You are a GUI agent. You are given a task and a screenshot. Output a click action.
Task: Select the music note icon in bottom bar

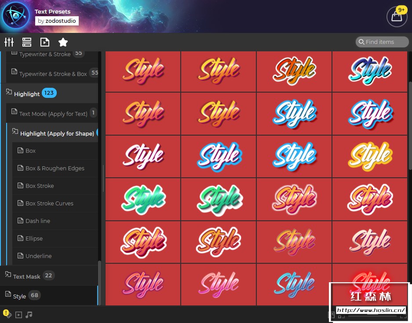(29, 314)
